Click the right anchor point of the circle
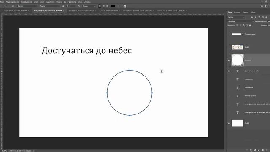The height and width of the screenshot is (152, 270). (x=152, y=93)
